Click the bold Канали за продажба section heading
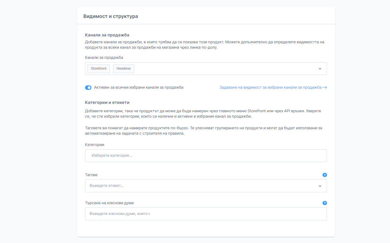Screen dimensions: 390x243 [107, 35]
